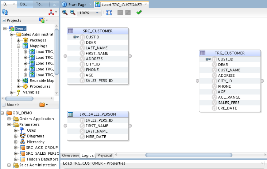Viewport: 267px width, 169px height.
Task: Click the output connector of SRC_SALES_PERSON
Action: click(130, 126)
